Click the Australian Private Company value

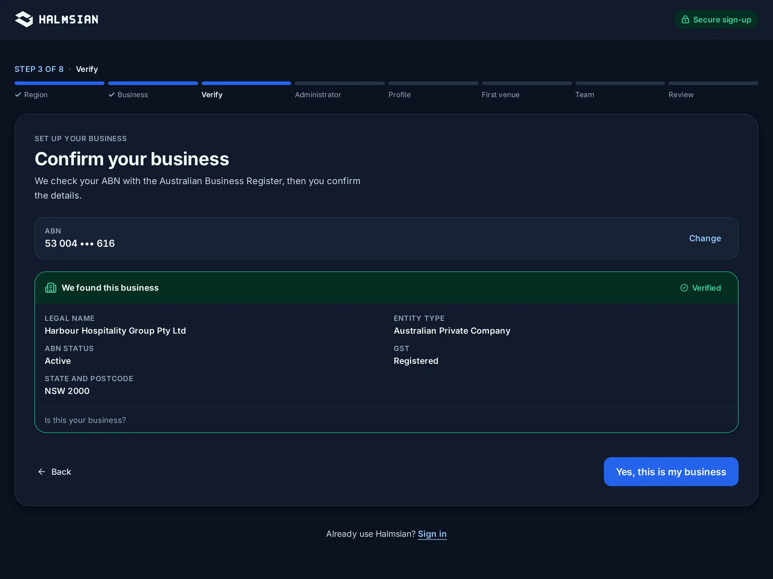pos(452,331)
